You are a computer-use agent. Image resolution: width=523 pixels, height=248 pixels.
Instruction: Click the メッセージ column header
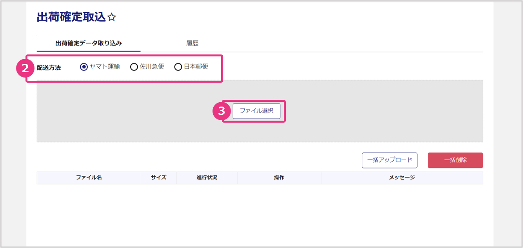click(x=402, y=178)
